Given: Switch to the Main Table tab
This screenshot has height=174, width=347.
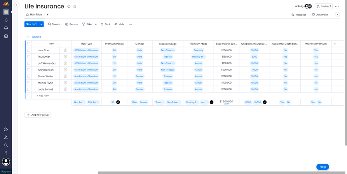Looking at the screenshot, I should pyautogui.click(x=34, y=15).
